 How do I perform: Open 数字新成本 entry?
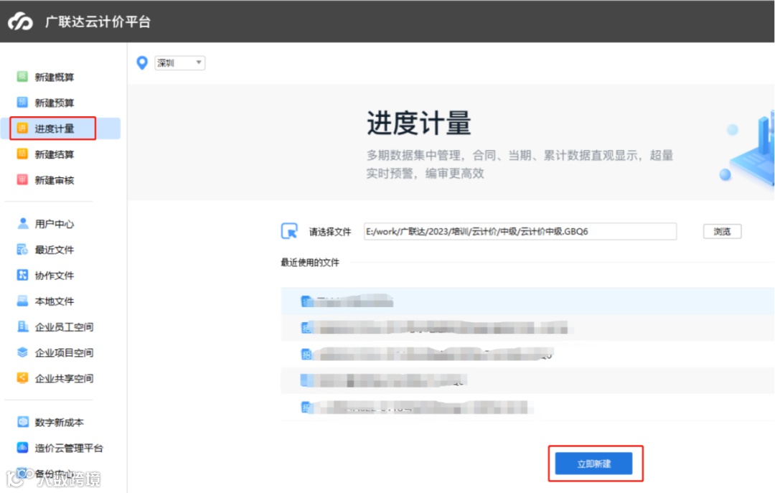coord(60,422)
